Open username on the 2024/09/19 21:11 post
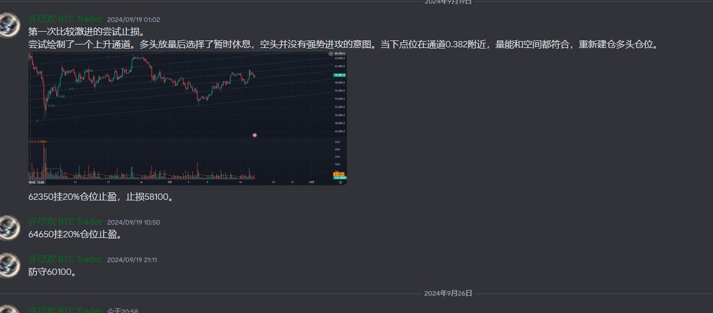Image resolution: width=713 pixels, height=313 pixels. pos(65,260)
